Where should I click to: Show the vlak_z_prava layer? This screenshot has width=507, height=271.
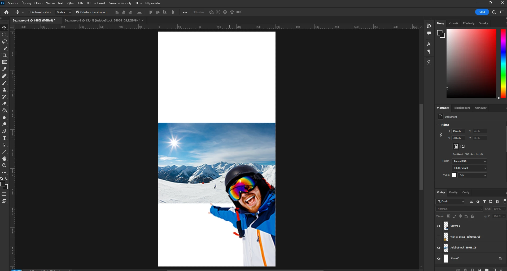click(439, 237)
